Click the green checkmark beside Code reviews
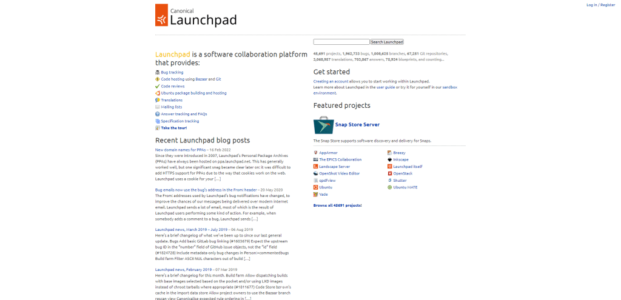The width and height of the screenshot is (621, 300). point(158,86)
